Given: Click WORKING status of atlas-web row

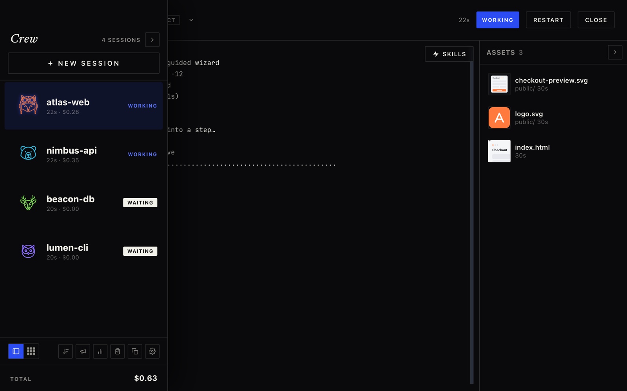Looking at the screenshot, I should (x=142, y=106).
